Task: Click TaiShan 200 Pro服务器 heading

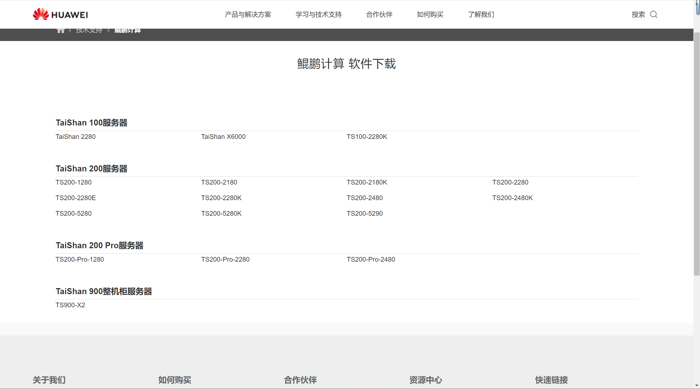Action: coord(100,245)
